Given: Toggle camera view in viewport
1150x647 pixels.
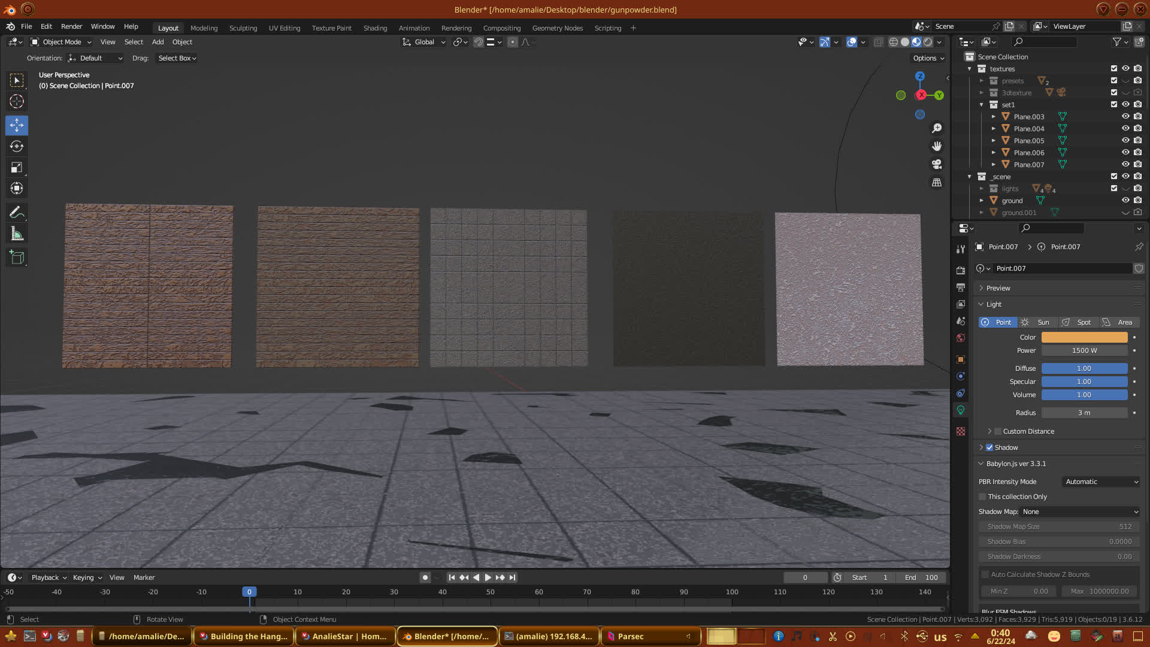Looking at the screenshot, I should tap(937, 164).
